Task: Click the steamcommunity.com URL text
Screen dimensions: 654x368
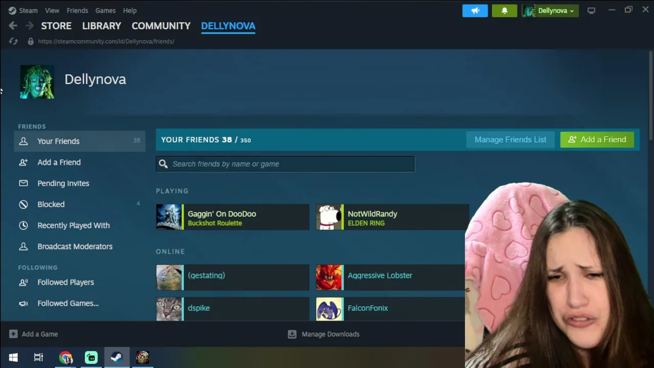Action: point(106,41)
